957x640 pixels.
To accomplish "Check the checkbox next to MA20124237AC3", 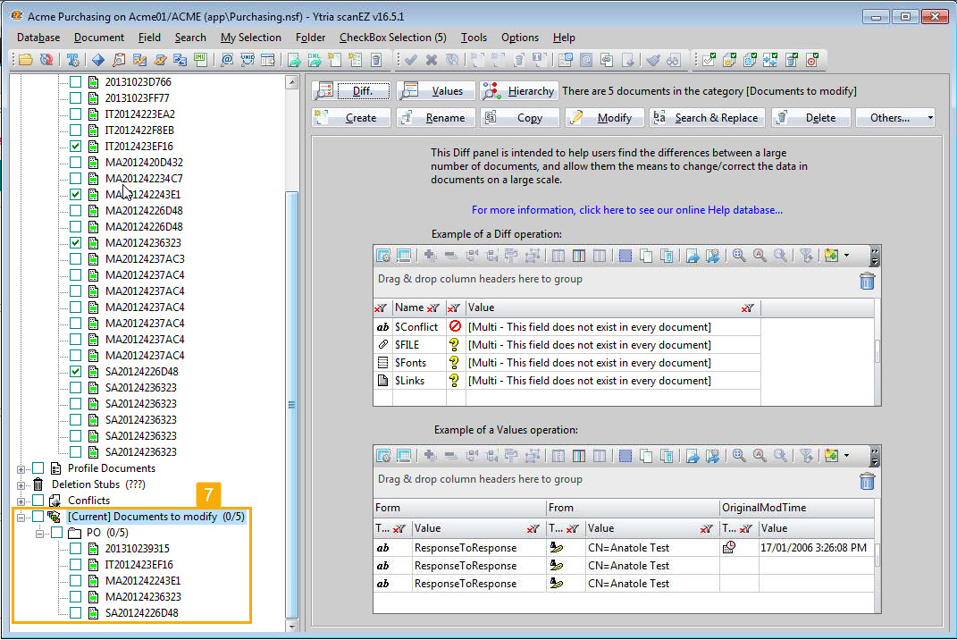I will pos(75,258).
